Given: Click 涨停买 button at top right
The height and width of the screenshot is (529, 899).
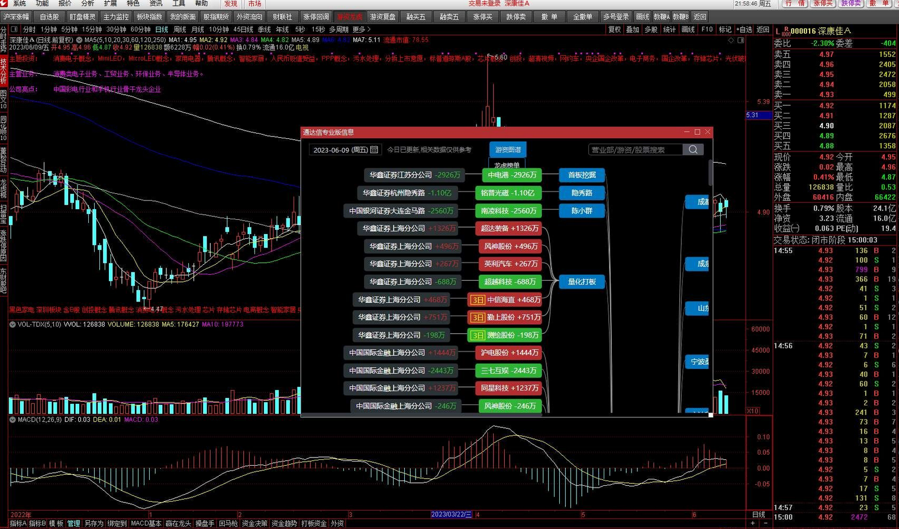Looking at the screenshot, I should point(823,4).
